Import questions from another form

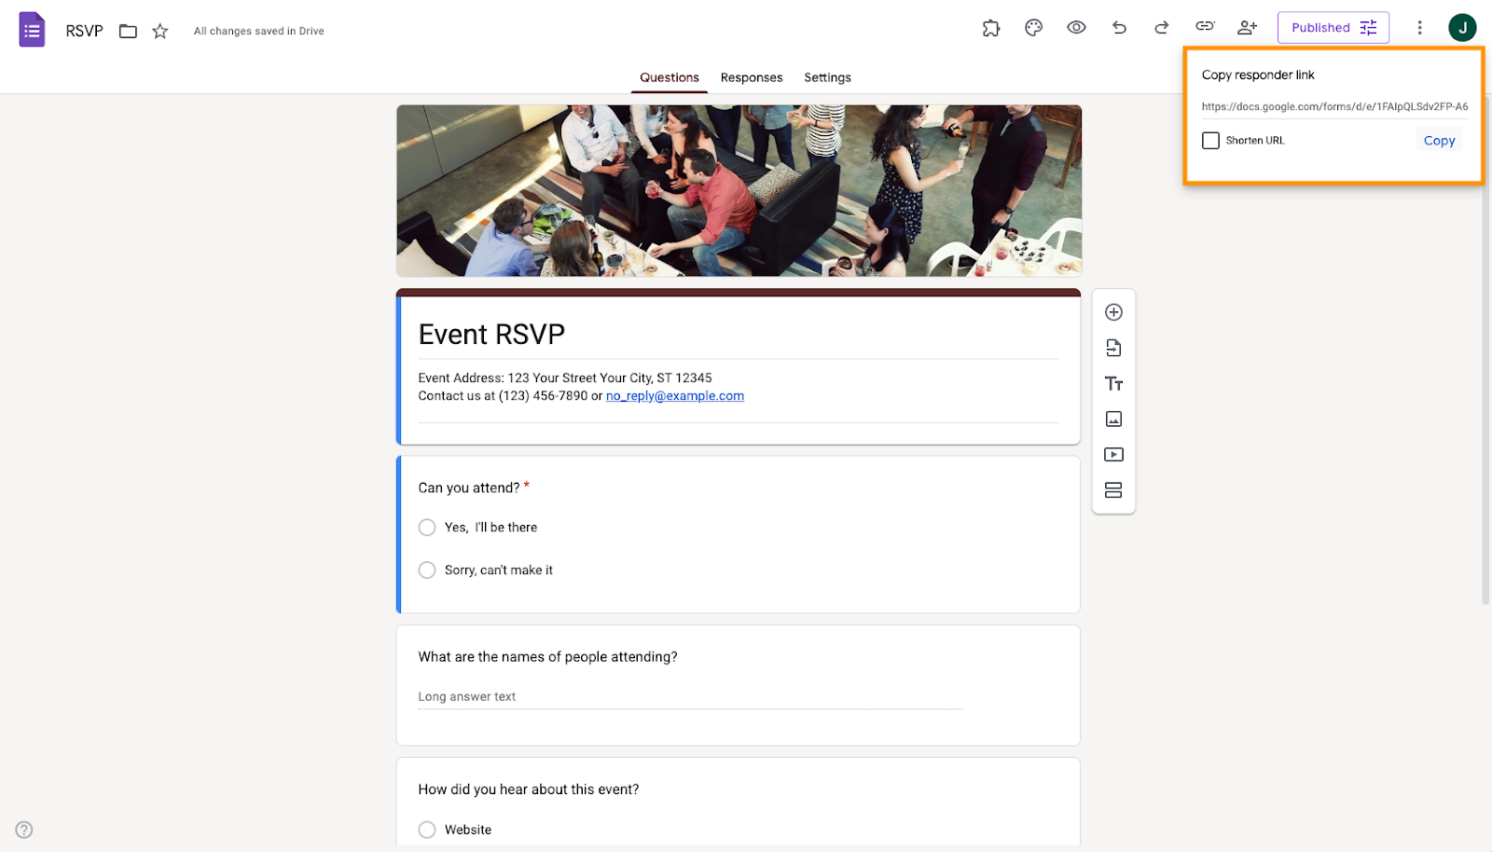pos(1113,348)
